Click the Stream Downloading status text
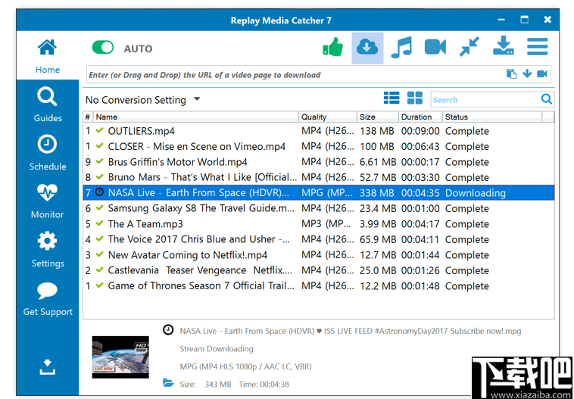The width and height of the screenshot is (574, 399). (217, 349)
